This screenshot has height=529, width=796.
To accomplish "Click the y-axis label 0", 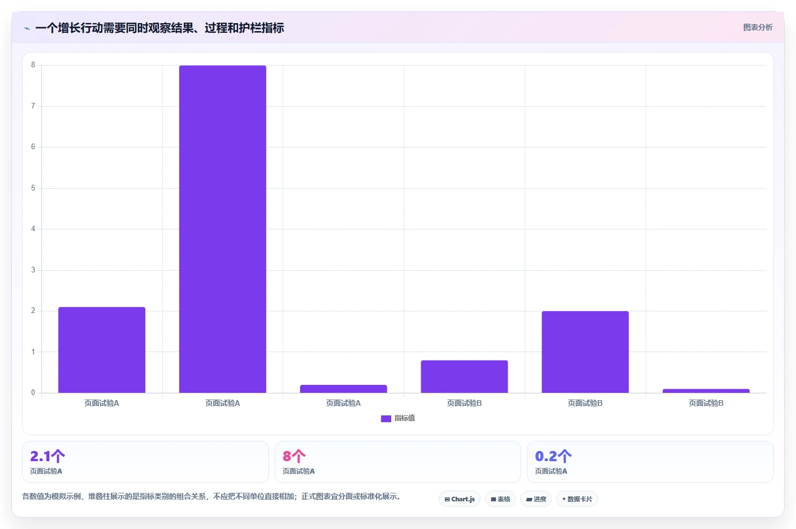I will (33, 393).
